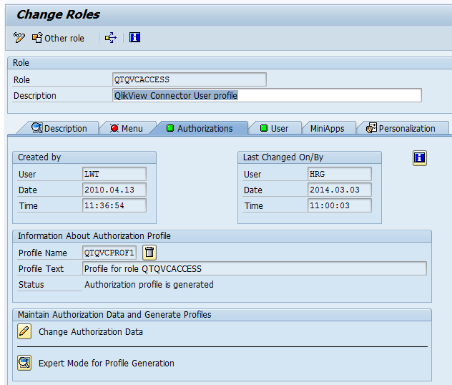452x385 pixels.
Task: Click the Change Authorization Data pencil icon
Action: (25, 331)
